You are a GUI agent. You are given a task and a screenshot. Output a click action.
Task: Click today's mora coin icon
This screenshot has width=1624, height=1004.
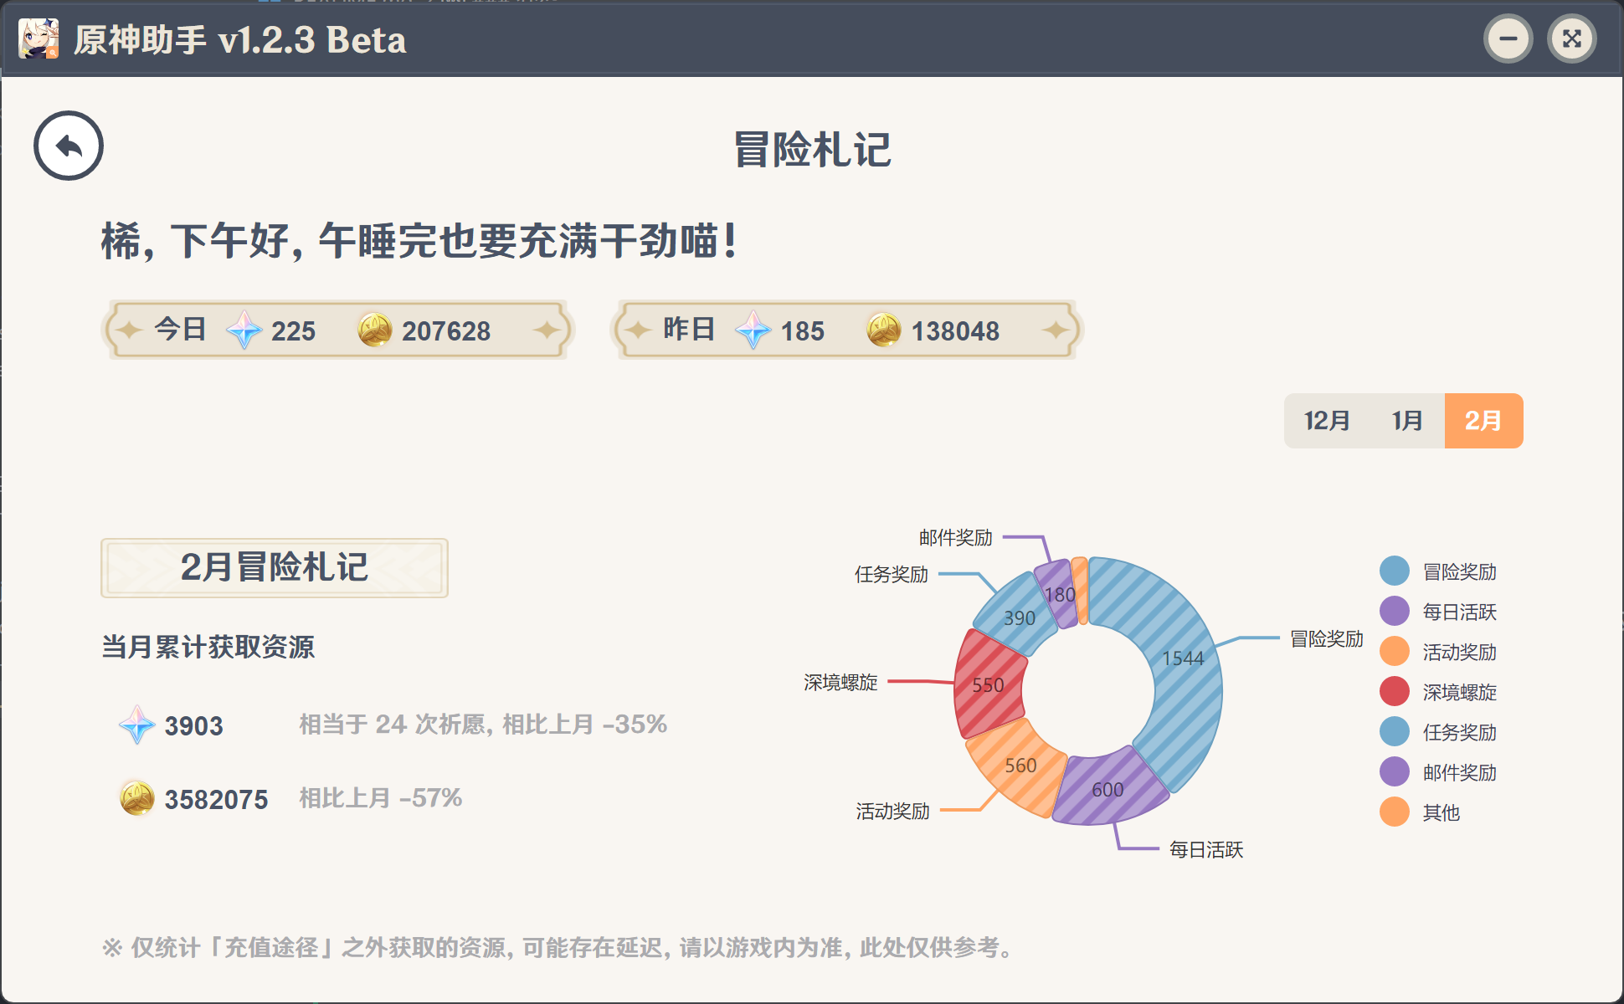(374, 330)
